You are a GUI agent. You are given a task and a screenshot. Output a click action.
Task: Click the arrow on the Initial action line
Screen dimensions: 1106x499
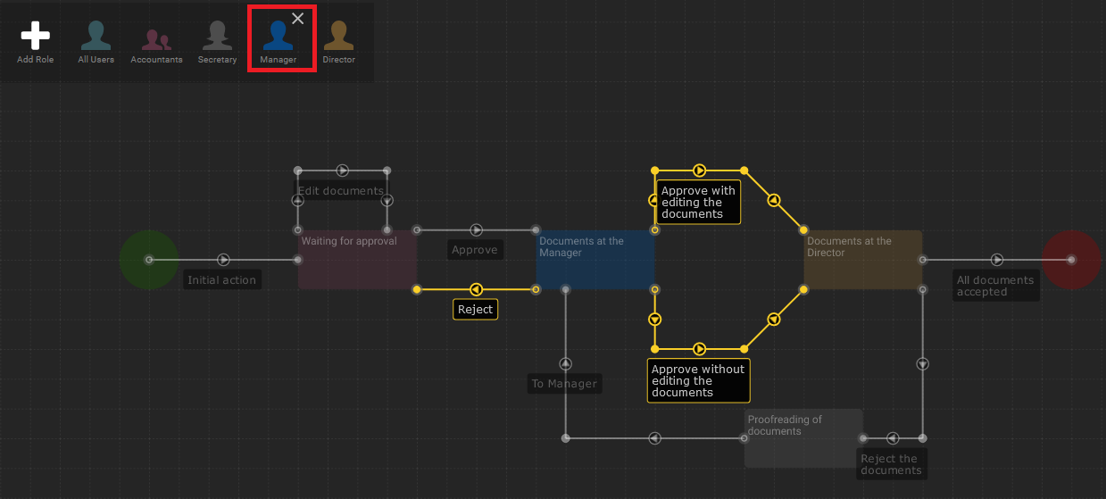[x=223, y=260]
